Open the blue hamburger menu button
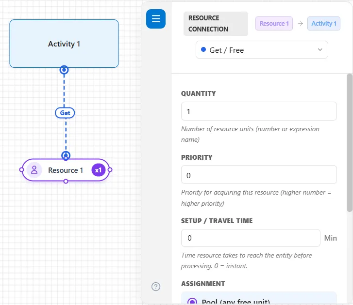Viewport: 353px width, 305px height. click(x=156, y=19)
